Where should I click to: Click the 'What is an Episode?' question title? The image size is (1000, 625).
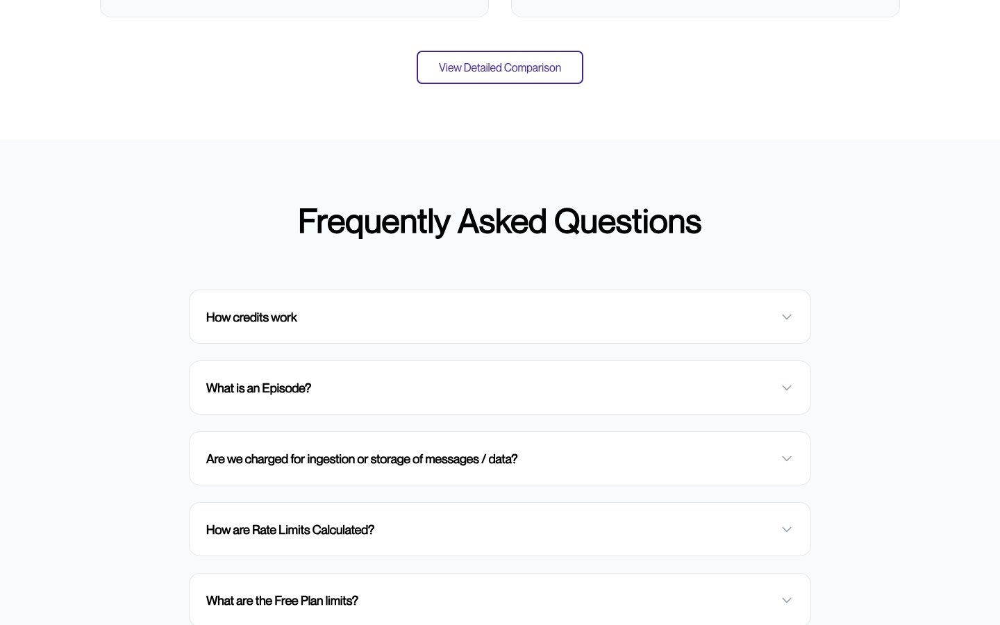pyautogui.click(x=258, y=388)
